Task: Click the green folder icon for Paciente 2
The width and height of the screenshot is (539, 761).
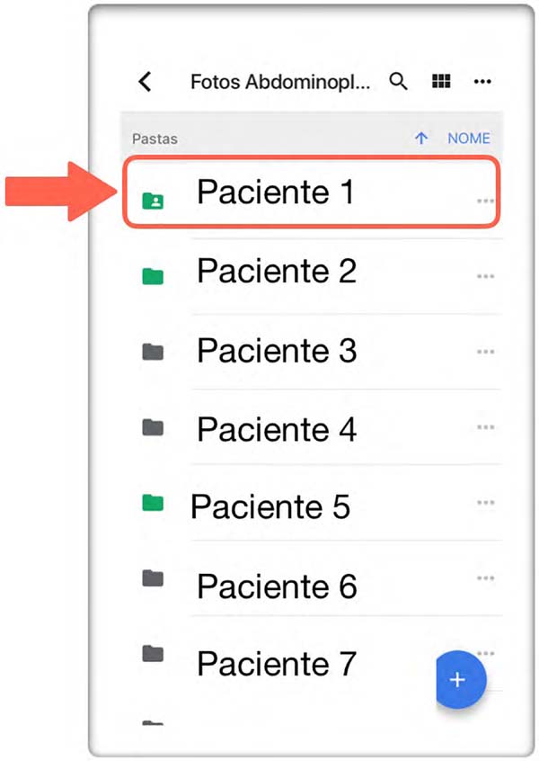Action: [x=153, y=275]
